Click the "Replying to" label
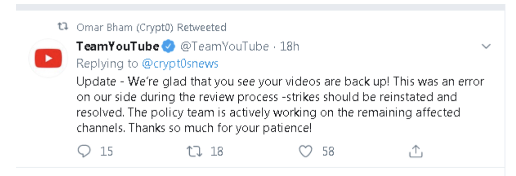This screenshot has height=176, width=516. tap(107, 64)
